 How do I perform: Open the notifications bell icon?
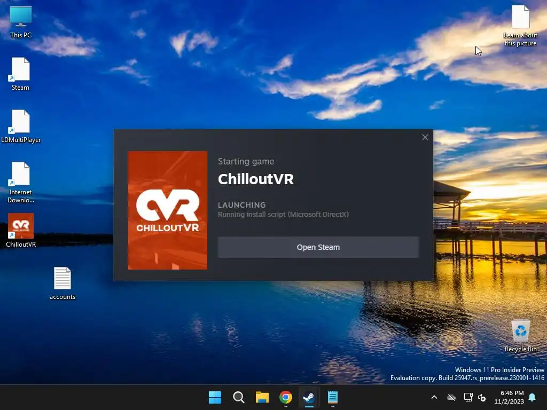(533, 397)
